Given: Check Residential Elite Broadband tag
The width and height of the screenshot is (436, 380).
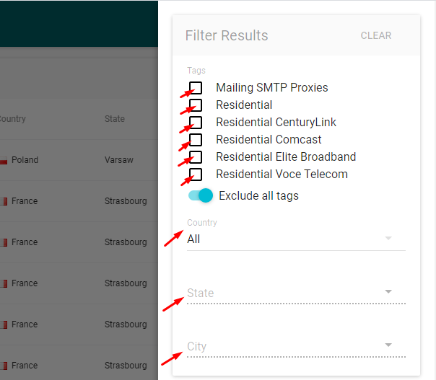Looking at the screenshot, I should (196, 157).
